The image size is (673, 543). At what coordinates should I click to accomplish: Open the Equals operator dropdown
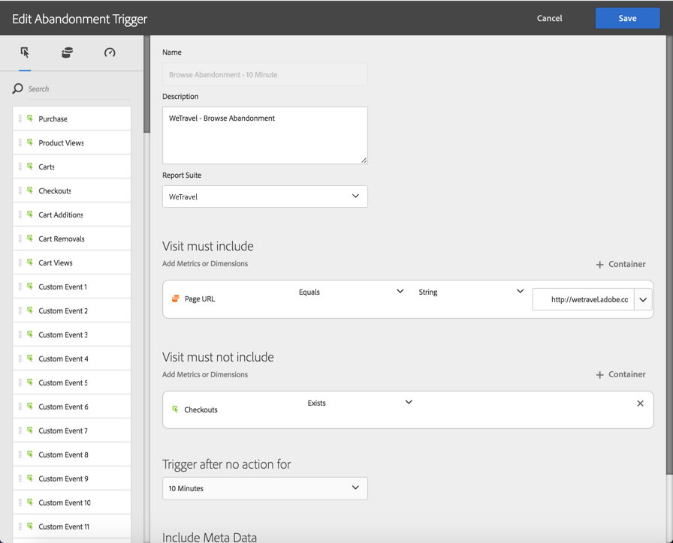[x=351, y=292]
